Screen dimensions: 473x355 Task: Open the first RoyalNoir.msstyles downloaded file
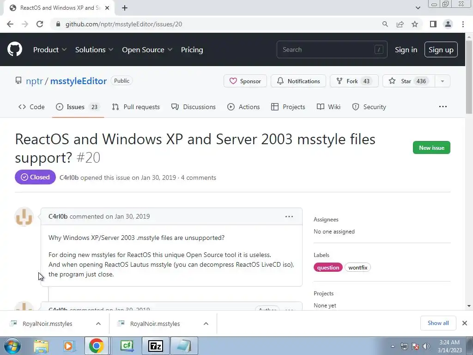point(48,324)
